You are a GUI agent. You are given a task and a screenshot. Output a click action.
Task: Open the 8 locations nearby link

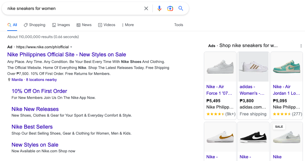[x=41, y=80]
